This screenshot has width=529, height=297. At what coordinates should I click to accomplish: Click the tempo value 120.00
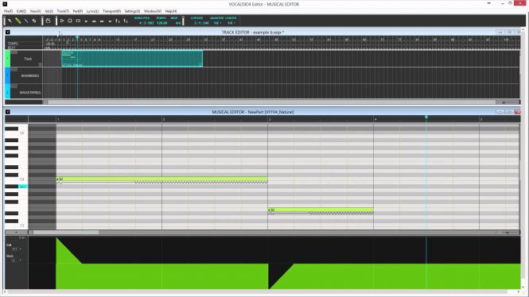162,23
